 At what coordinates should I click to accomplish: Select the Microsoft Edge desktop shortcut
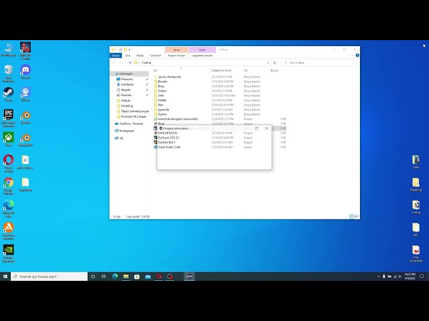pos(9,209)
